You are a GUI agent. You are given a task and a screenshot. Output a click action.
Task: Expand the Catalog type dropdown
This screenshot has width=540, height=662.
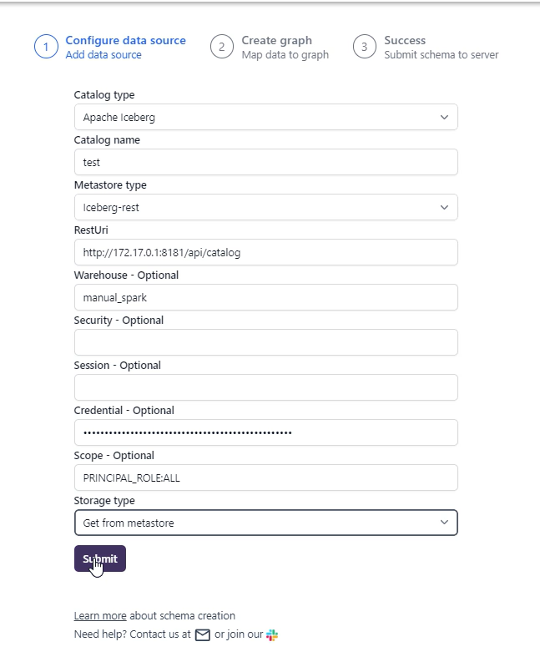pos(265,117)
